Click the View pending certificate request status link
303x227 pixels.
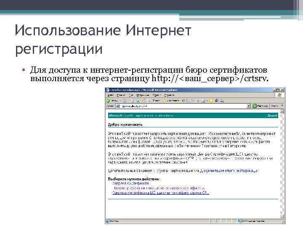pyautogui.click(x=159, y=188)
